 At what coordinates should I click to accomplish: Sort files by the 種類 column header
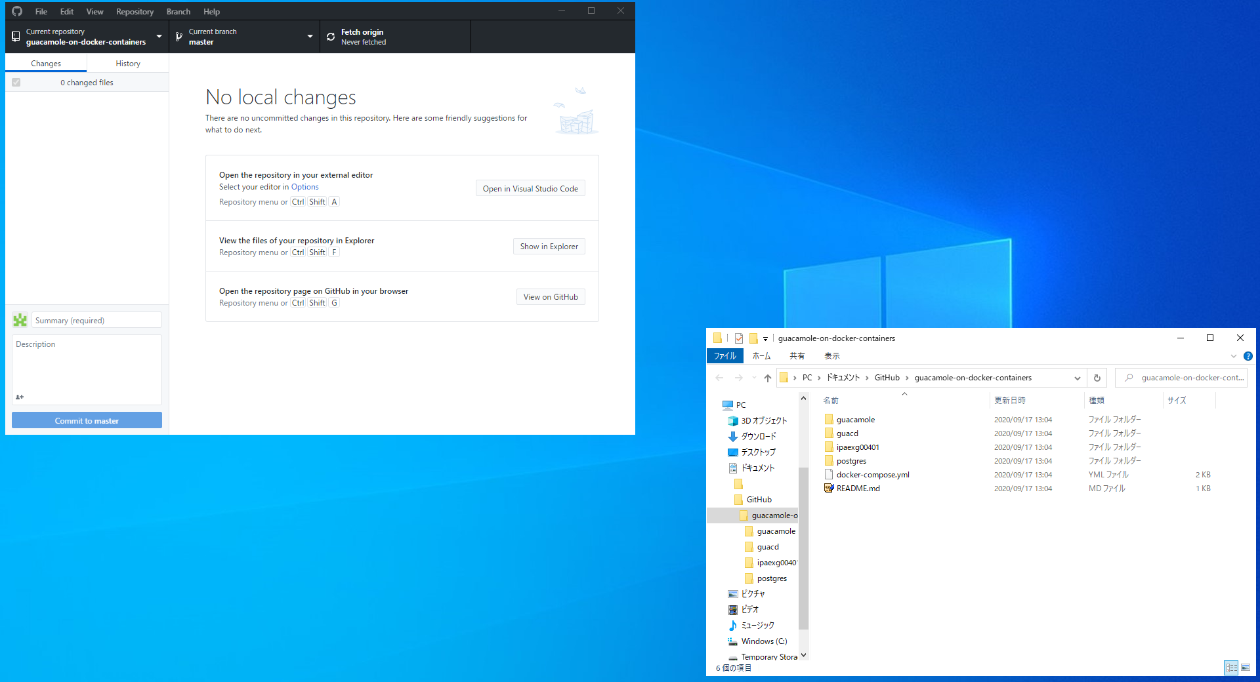(x=1123, y=400)
